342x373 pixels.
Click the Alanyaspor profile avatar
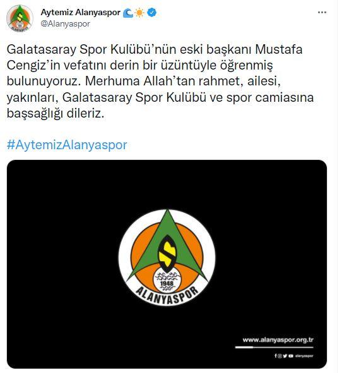(x=20, y=18)
